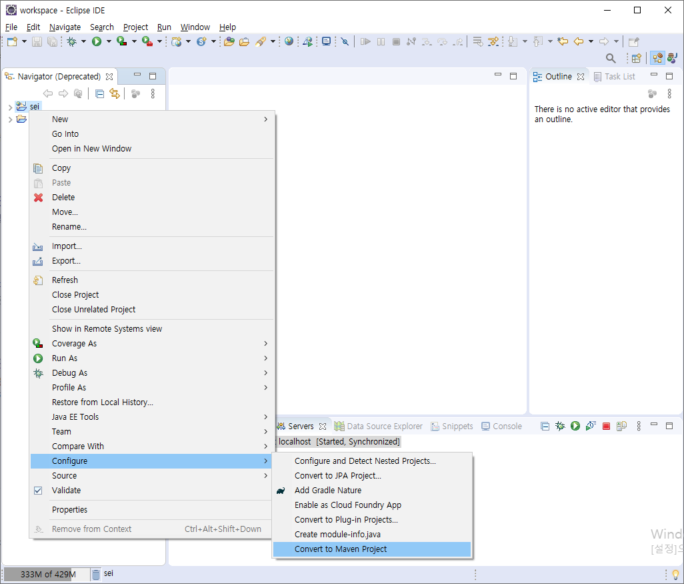
Task: Click the green Run button in main toolbar
Action: pos(97,41)
